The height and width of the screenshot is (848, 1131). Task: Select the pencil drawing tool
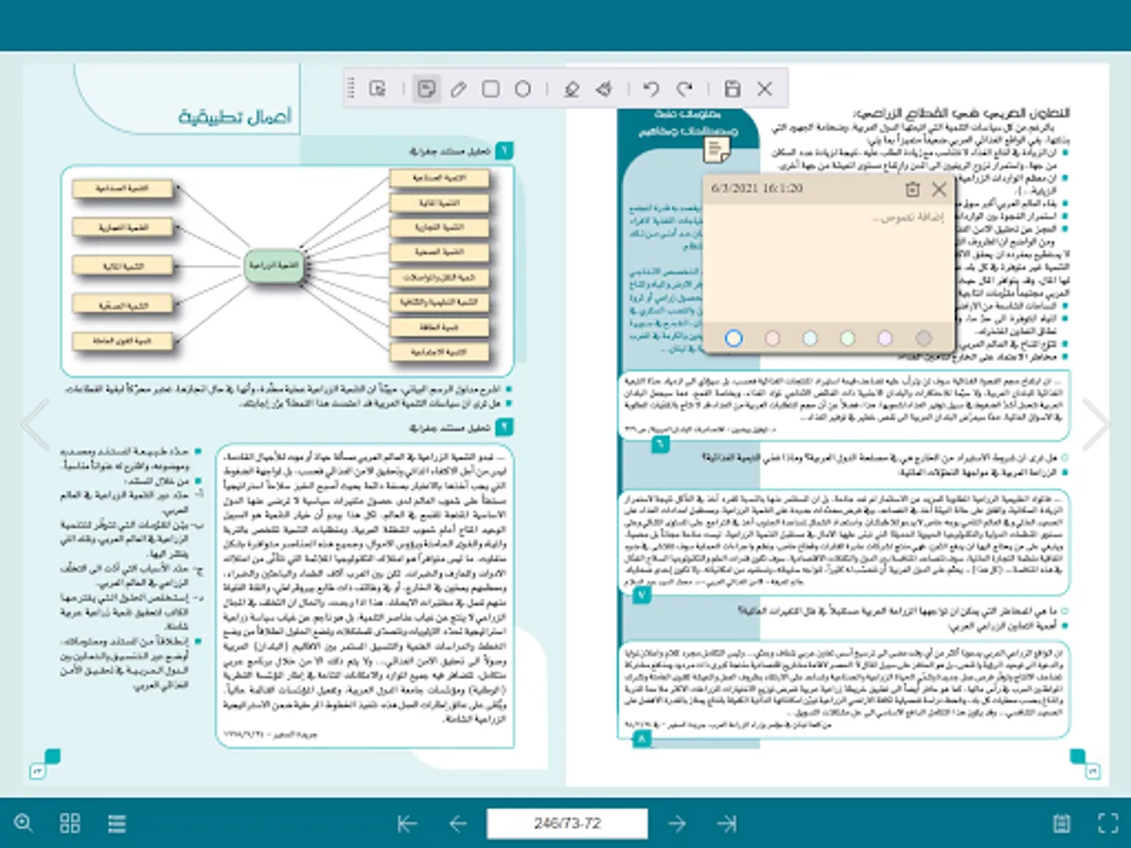pyautogui.click(x=458, y=90)
